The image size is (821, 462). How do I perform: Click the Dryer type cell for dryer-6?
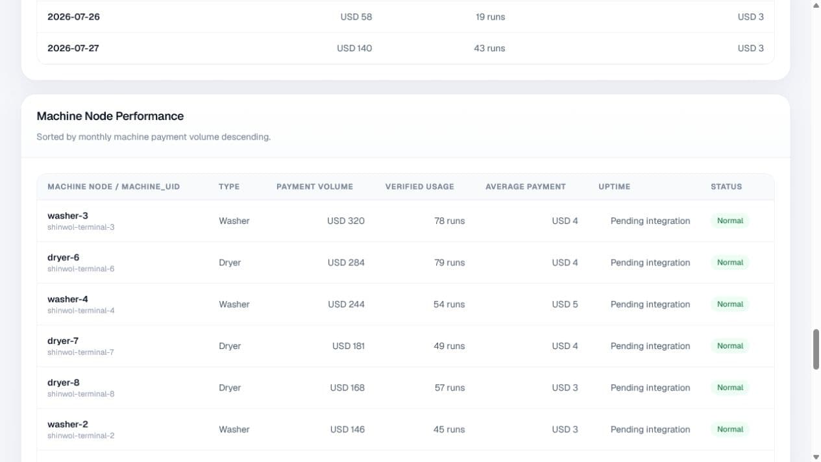coord(230,262)
